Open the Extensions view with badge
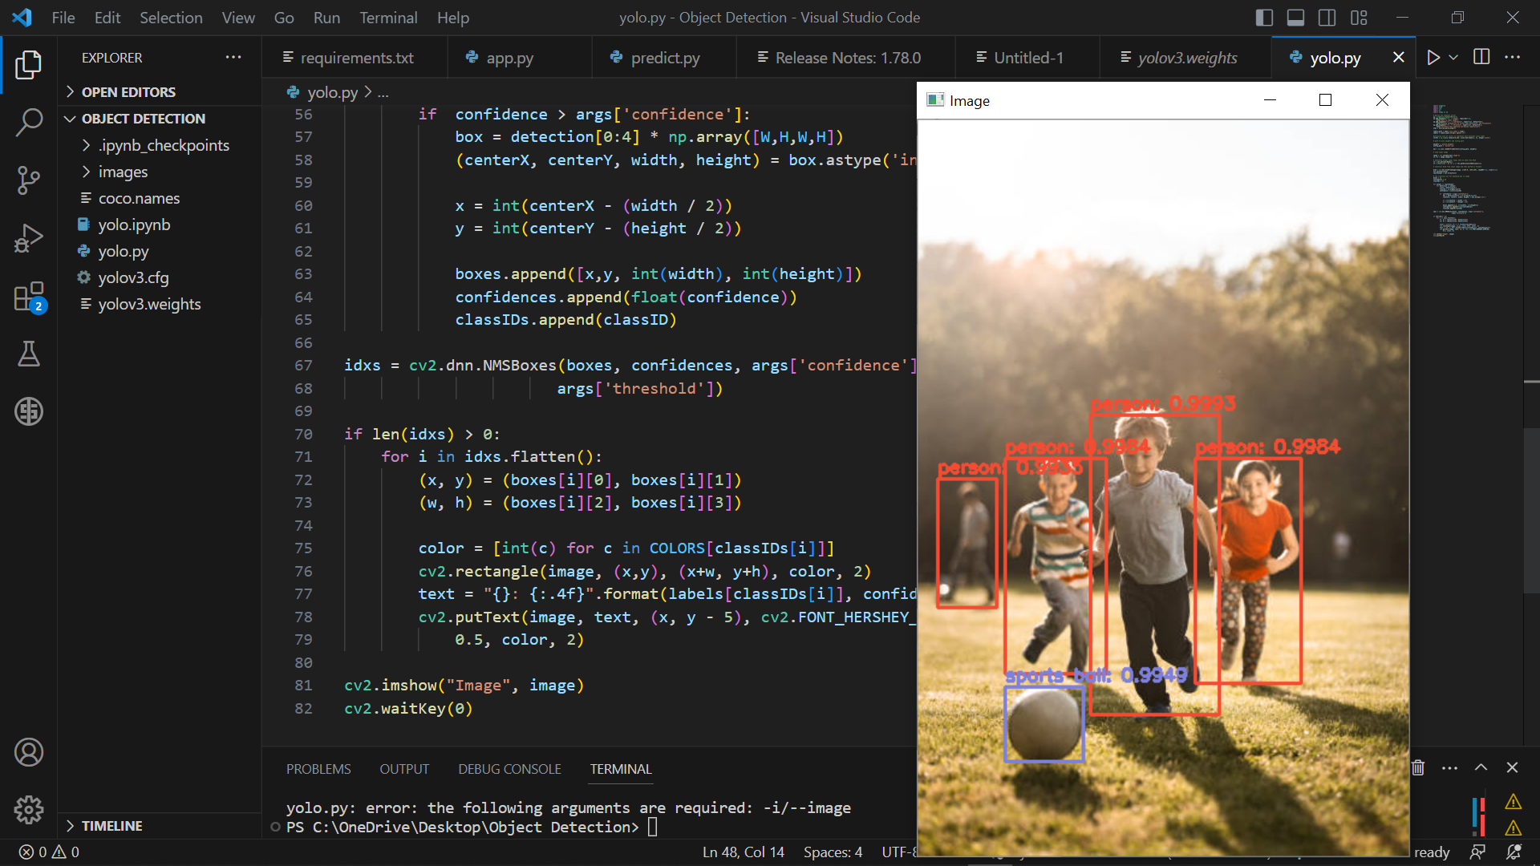The width and height of the screenshot is (1540, 866). (29, 297)
